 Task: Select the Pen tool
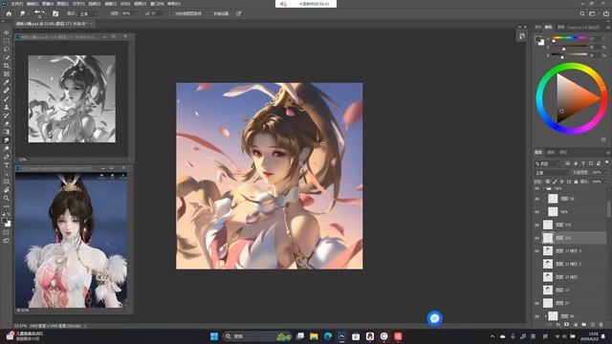[x=7, y=157]
